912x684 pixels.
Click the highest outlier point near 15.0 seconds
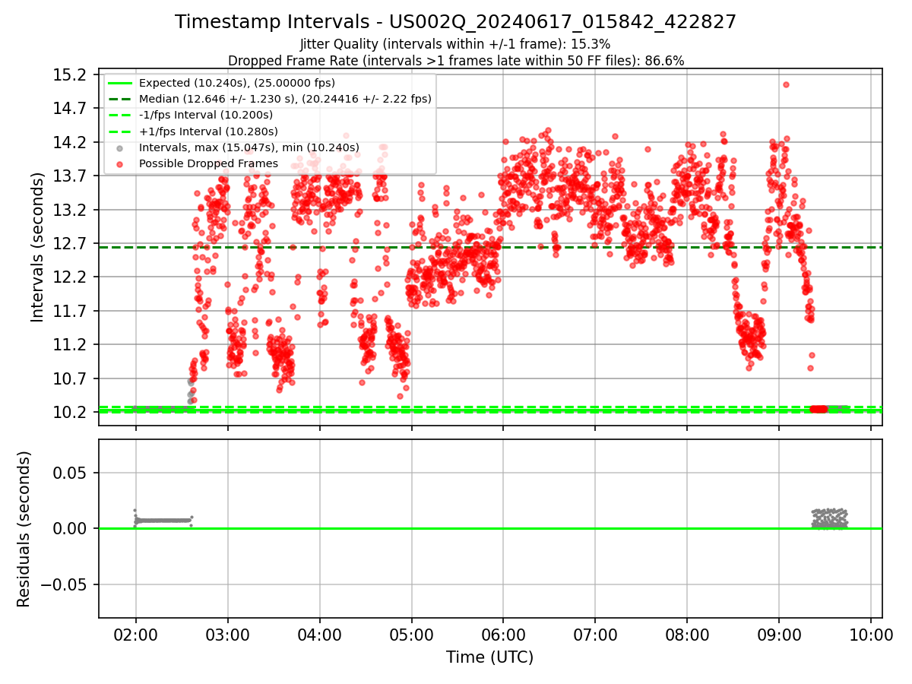tap(786, 84)
